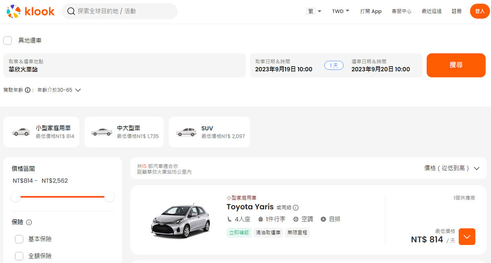Click the pickup date 2023年9月19日 field
The width and height of the screenshot is (491, 263).
point(284,65)
